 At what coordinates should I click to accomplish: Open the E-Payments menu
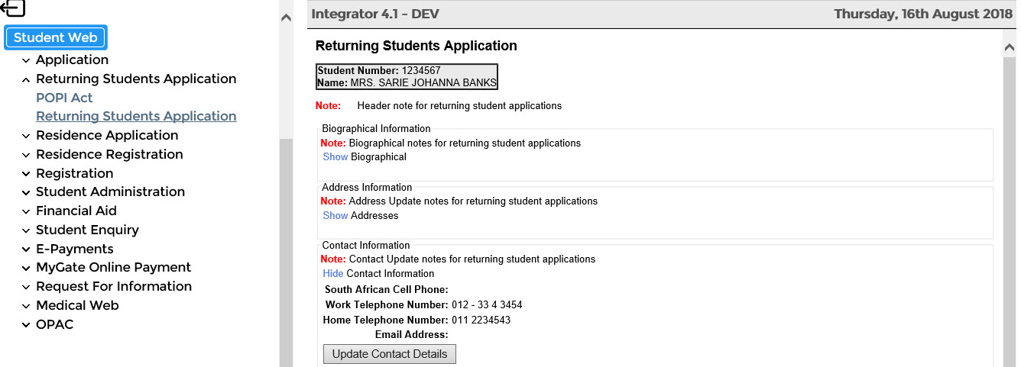click(74, 249)
